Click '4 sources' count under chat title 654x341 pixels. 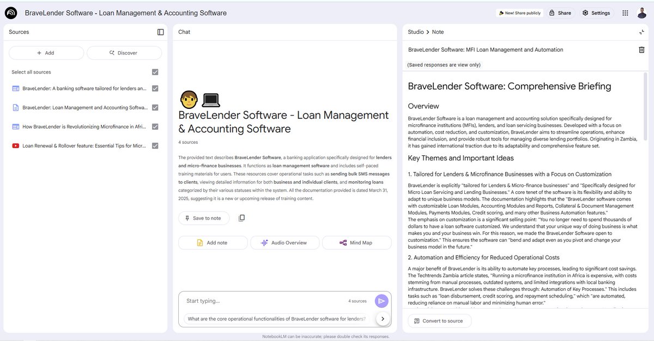click(x=188, y=142)
